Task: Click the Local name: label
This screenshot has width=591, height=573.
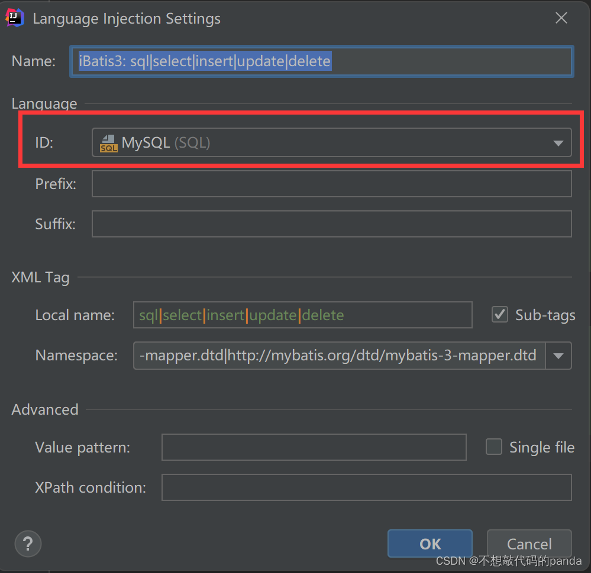Action: coord(75,315)
